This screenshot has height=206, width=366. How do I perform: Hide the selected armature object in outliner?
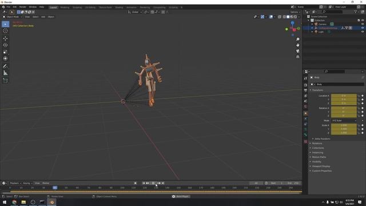click(363, 28)
